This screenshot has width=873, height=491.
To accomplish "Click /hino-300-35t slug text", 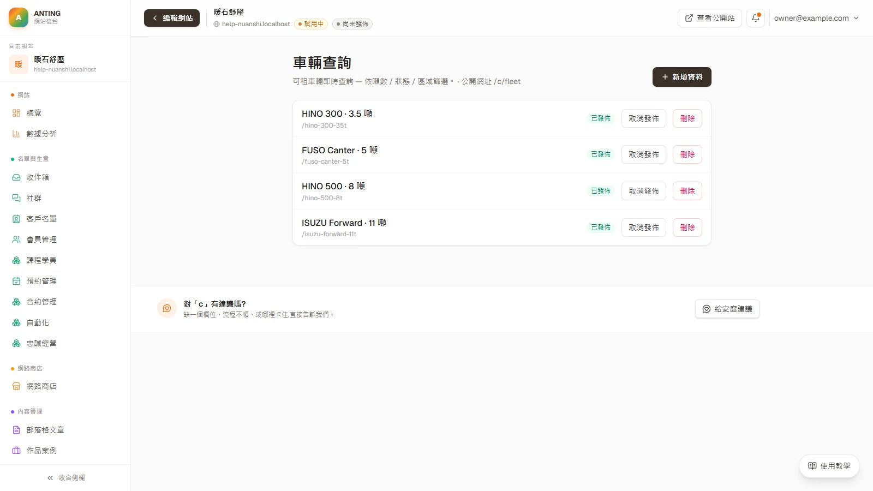I will (324, 125).
